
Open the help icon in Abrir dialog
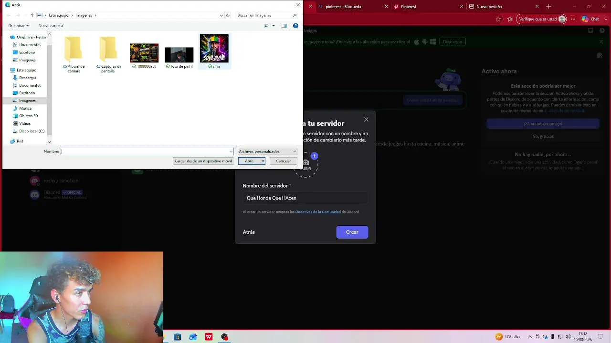tap(295, 26)
